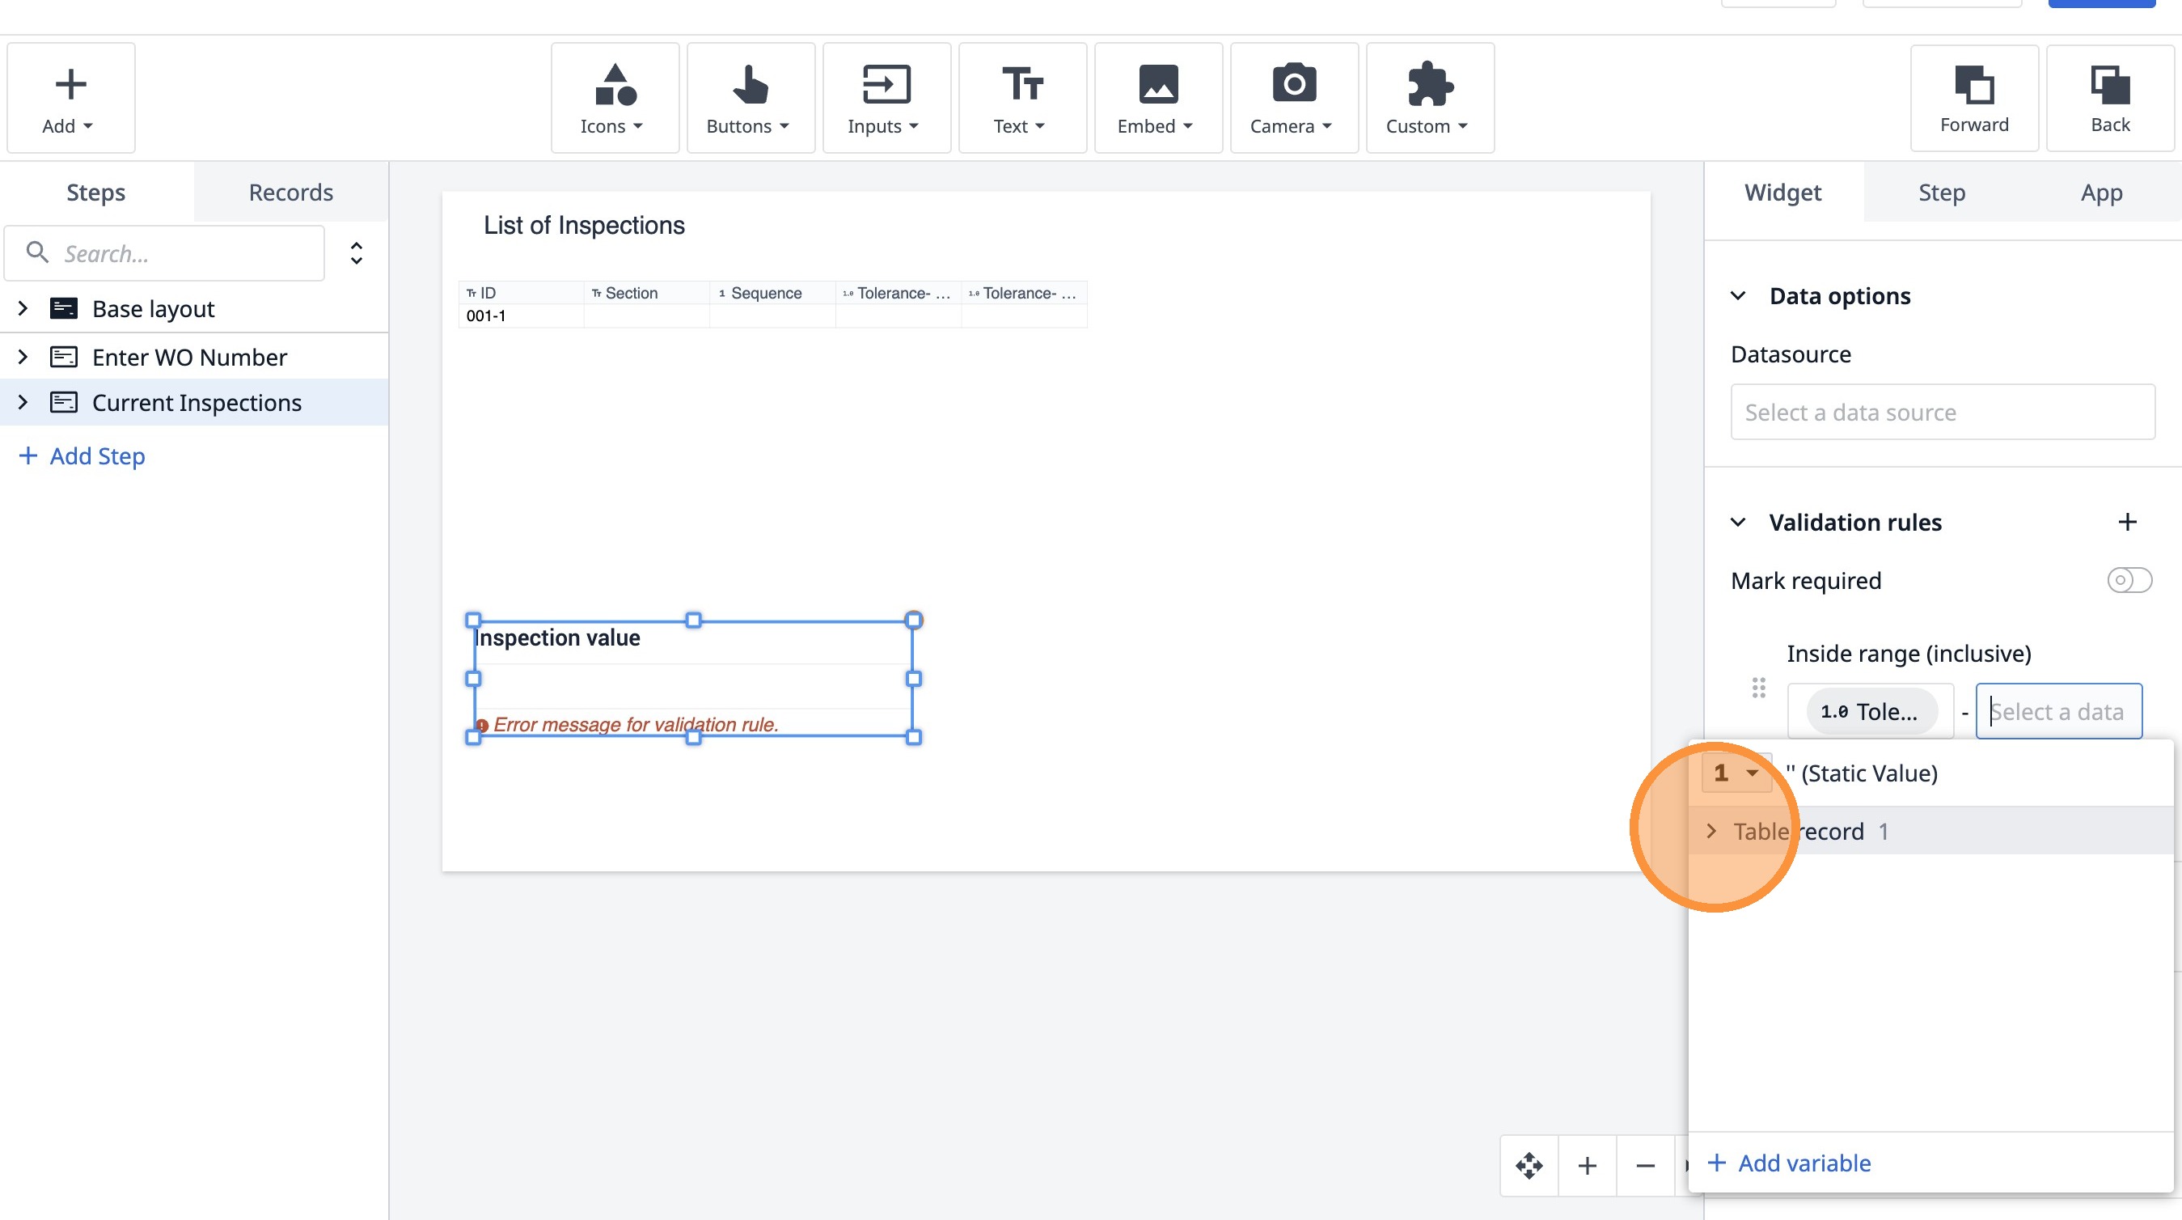The height and width of the screenshot is (1220, 2182).
Task: Open the Text widget menu
Action: 1021,98
